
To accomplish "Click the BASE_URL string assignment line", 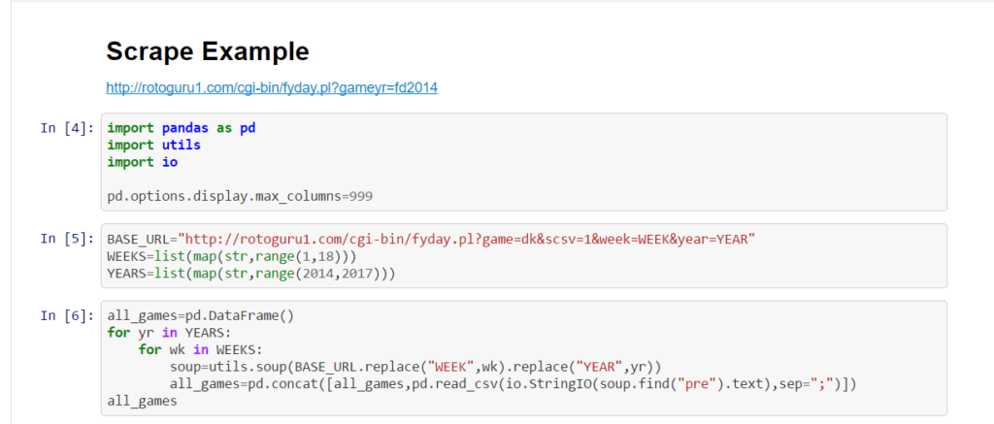I will click(x=432, y=240).
